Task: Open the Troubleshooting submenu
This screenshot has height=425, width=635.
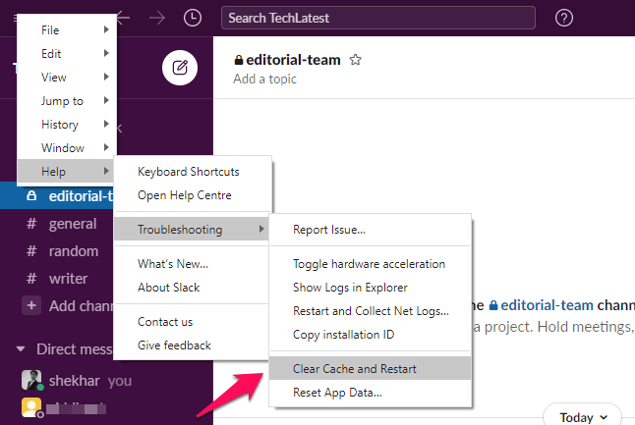Action: (192, 230)
